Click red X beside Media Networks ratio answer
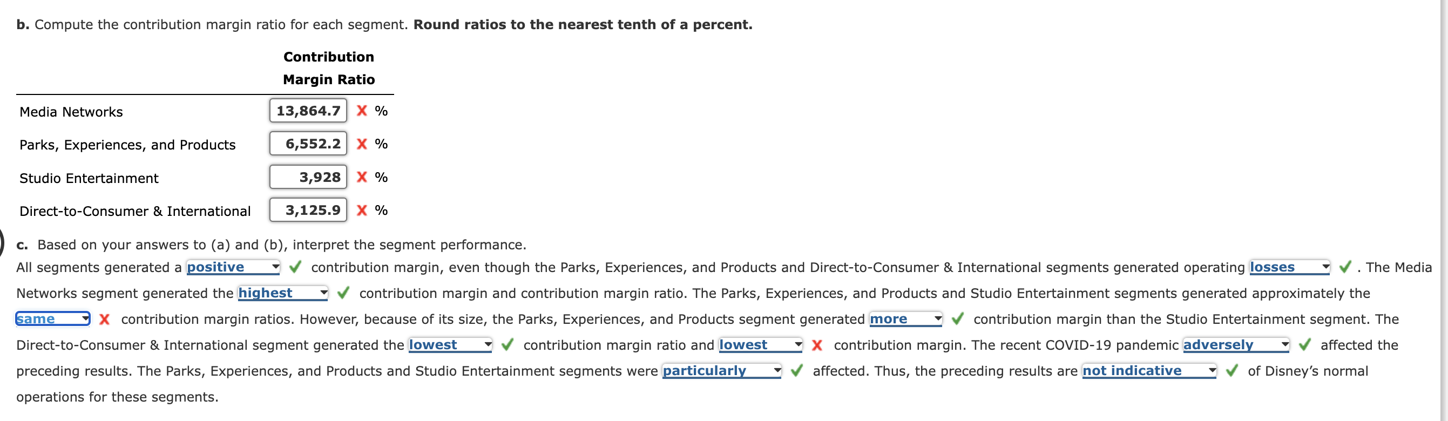This screenshot has height=421, width=1448. [x=361, y=111]
